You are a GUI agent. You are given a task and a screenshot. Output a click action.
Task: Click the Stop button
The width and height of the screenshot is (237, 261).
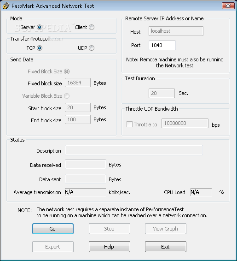(109, 229)
